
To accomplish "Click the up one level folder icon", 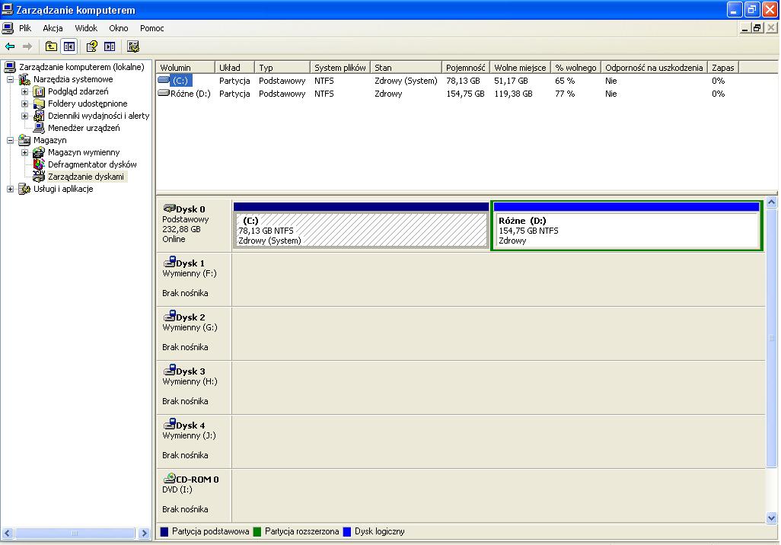I will 51,47.
